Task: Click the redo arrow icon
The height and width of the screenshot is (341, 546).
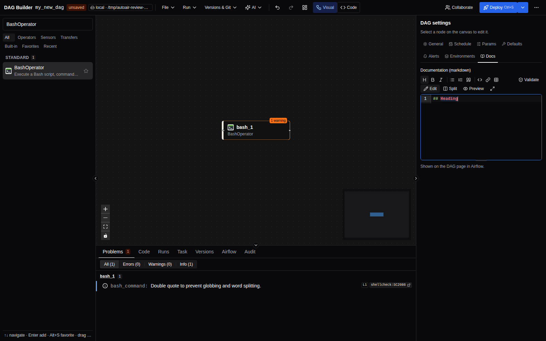Action: [291, 8]
